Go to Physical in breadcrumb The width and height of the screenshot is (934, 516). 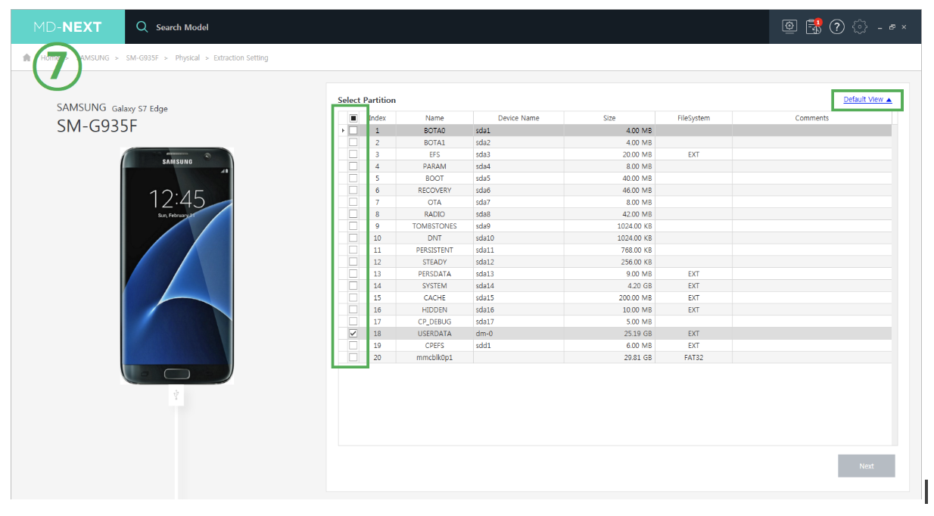click(x=187, y=58)
